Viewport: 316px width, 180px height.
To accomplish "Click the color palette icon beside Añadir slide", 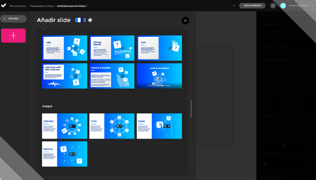I will tap(90, 20).
